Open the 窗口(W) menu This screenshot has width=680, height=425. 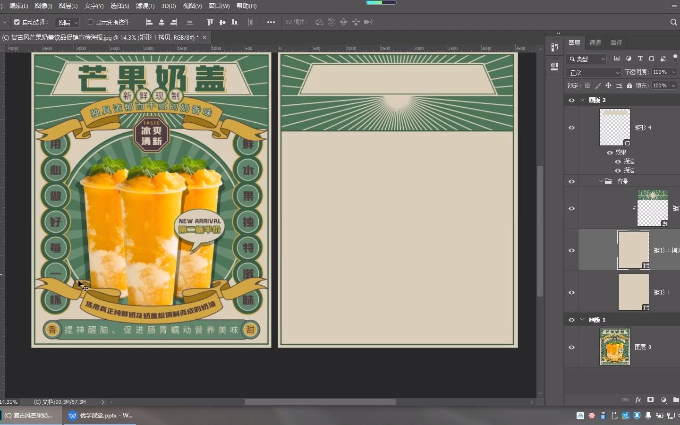(219, 6)
